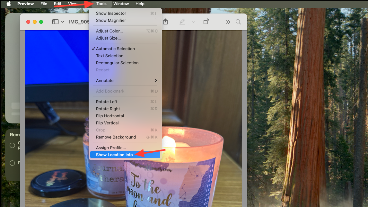Select Rotate Right

(125, 109)
